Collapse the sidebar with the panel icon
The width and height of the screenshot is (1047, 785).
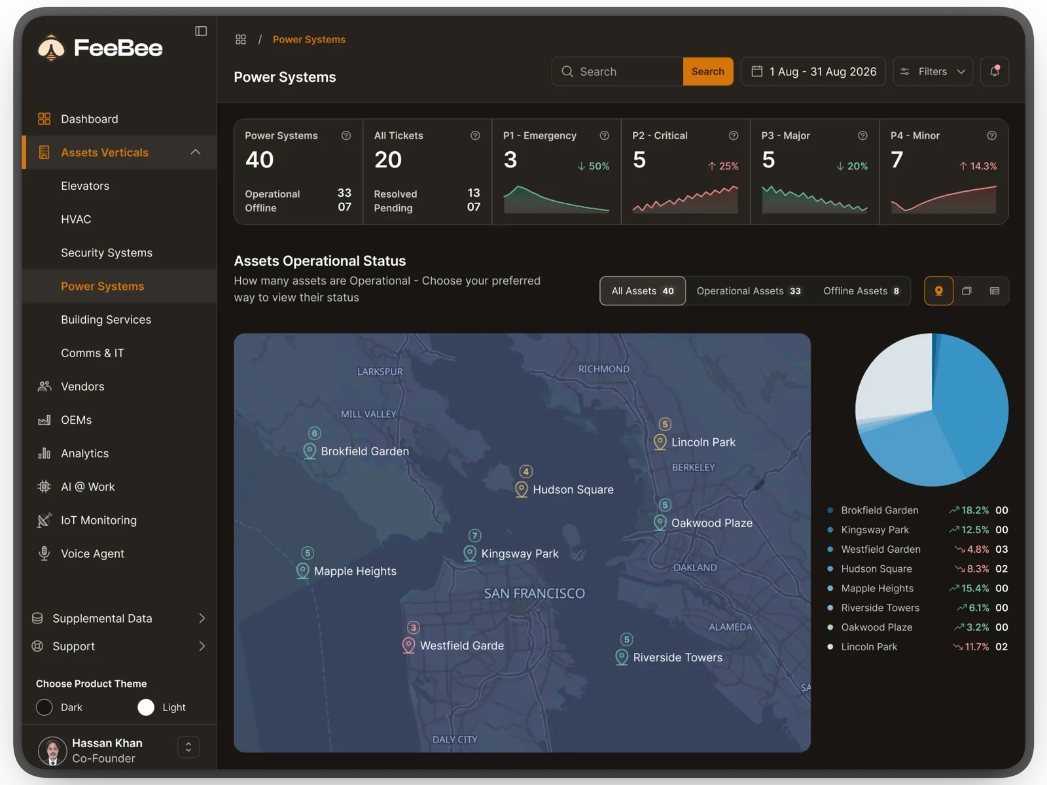[201, 31]
